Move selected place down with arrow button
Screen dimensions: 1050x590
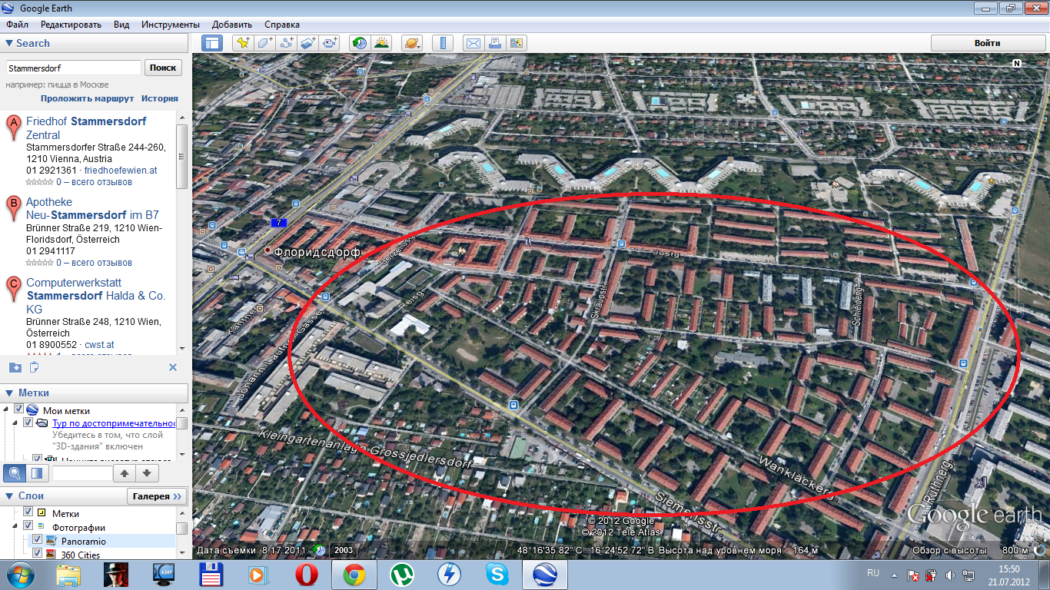click(x=147, y=472)
